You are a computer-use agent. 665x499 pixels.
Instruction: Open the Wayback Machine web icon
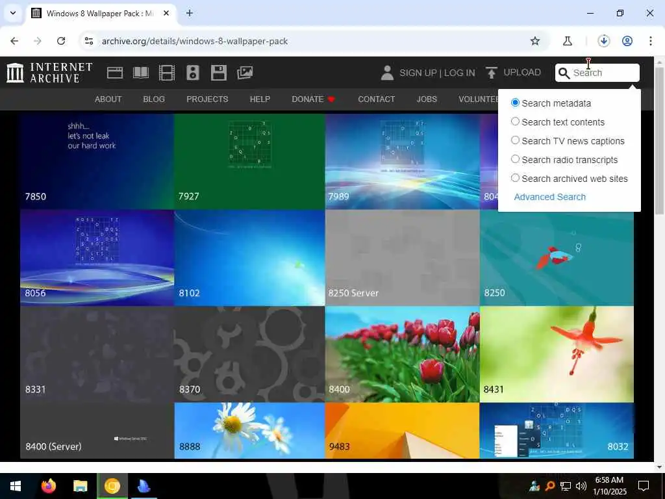pos(115,73)
